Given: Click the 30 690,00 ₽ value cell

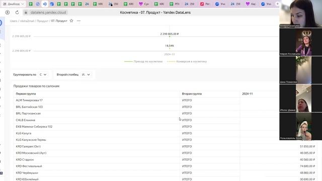Looking at the screenshot, I should 307,179.
